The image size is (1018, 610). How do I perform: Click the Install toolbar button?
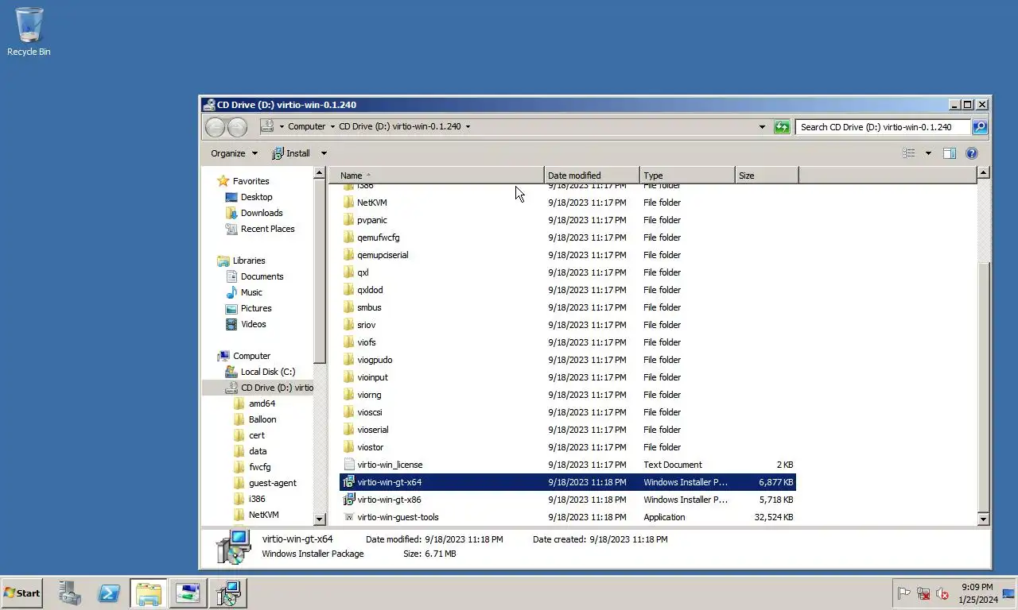pyautogui.click(x=291, y=153)
